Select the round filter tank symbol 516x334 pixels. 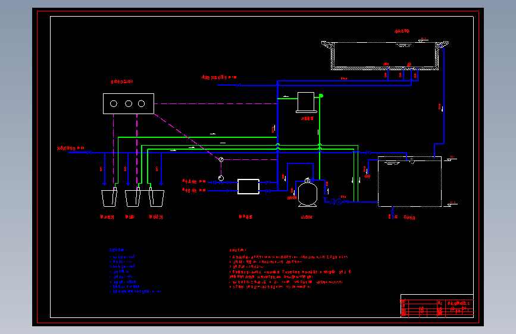[x=307, y=193]
